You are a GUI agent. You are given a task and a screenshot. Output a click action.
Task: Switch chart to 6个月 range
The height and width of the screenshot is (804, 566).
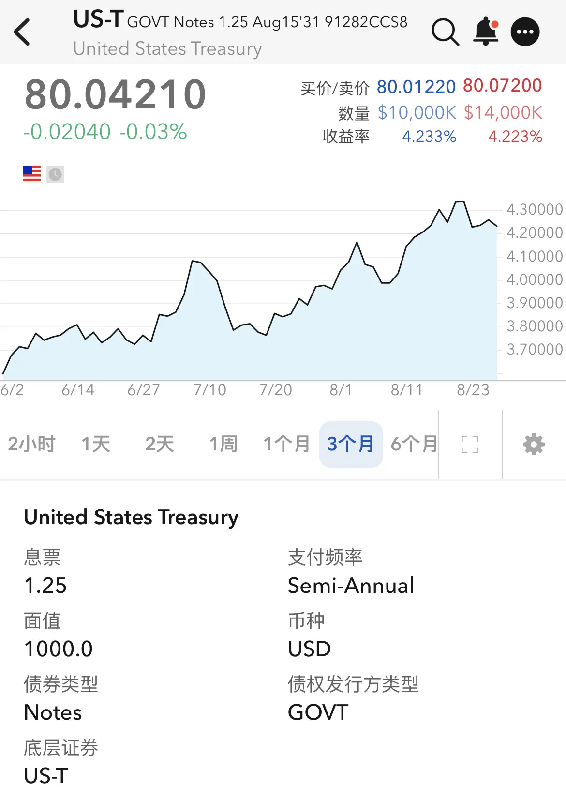414,444
